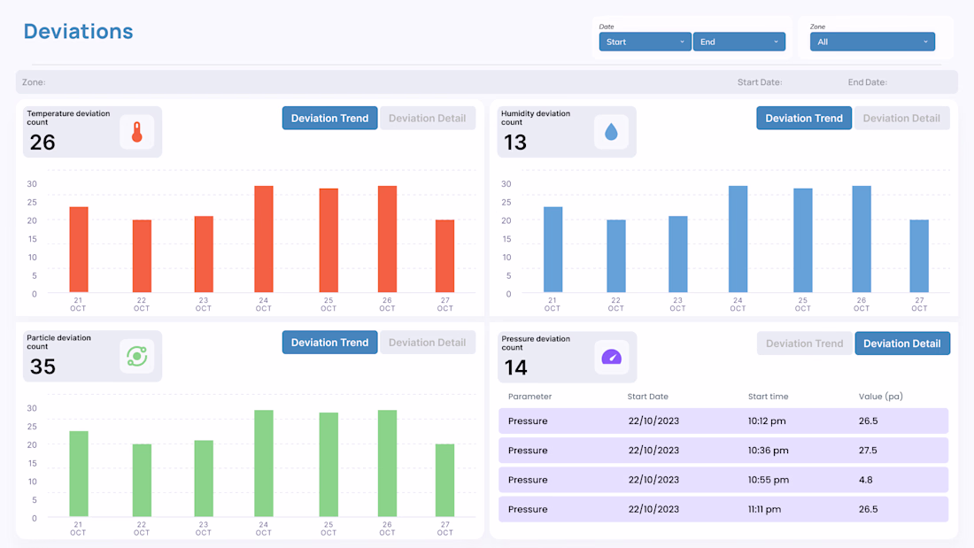The width and height of the screenshot is (974, 548).
Task: Click the purple pressure gauge icon
Action: click(x=611, y=358)
